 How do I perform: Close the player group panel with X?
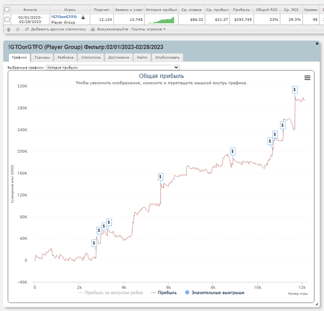point(317,44)
